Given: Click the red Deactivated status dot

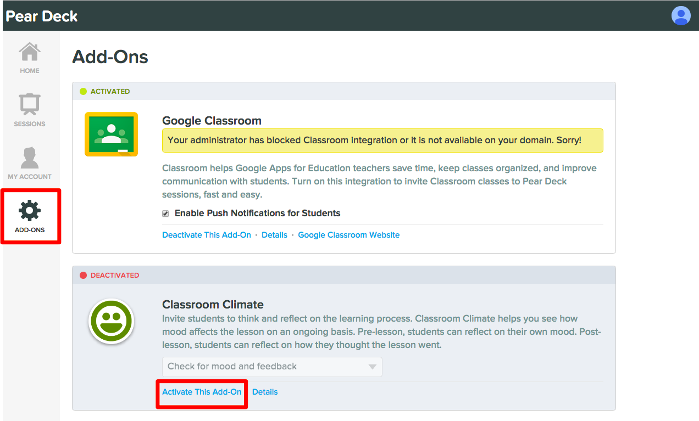Looking at the screenshot, I should (x=84, y=276).
